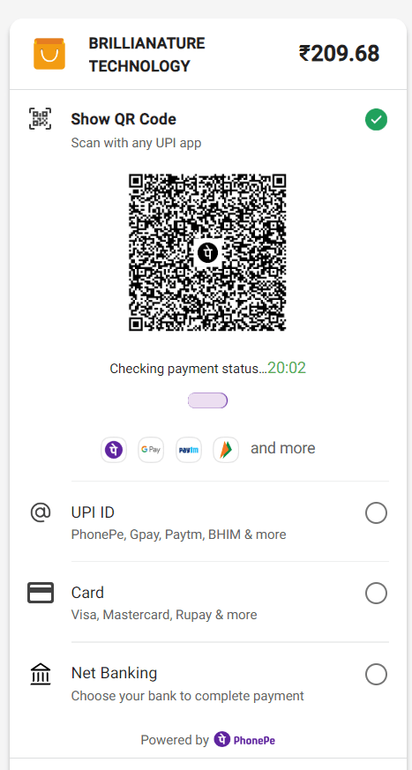
Task: Select the PhonePe app icon
Action: [114, 449]
